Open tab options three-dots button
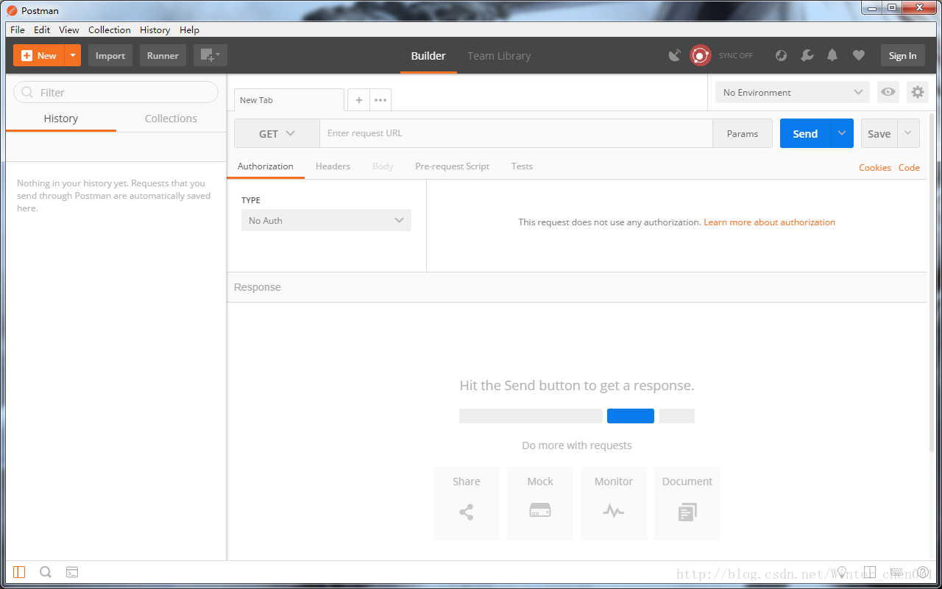This screenshot has width=942, height=589. [x=380, y=99]
